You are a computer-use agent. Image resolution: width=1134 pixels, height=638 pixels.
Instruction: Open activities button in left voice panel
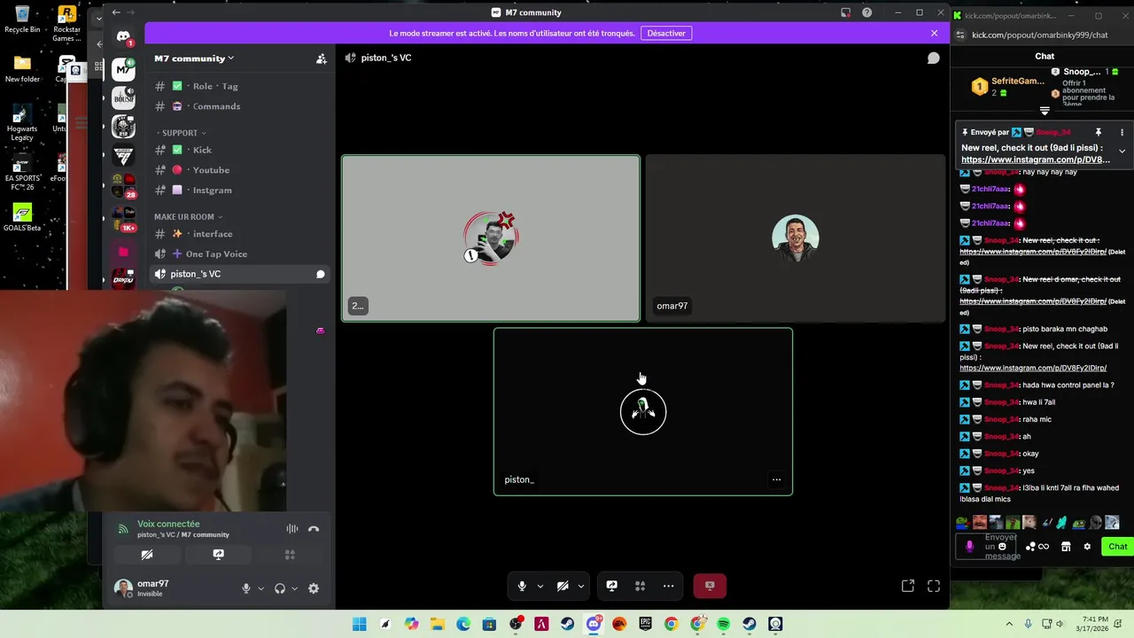290,555
